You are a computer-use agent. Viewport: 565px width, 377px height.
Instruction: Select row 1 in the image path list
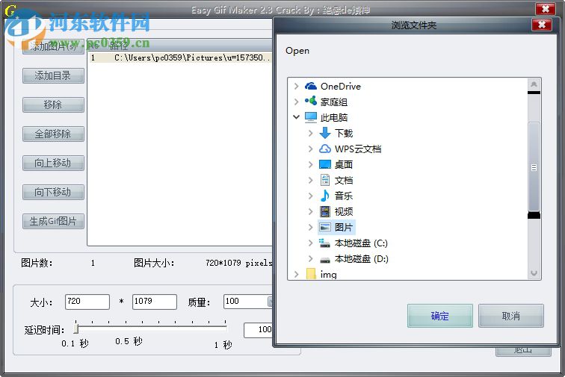click(x=181, y=57)
